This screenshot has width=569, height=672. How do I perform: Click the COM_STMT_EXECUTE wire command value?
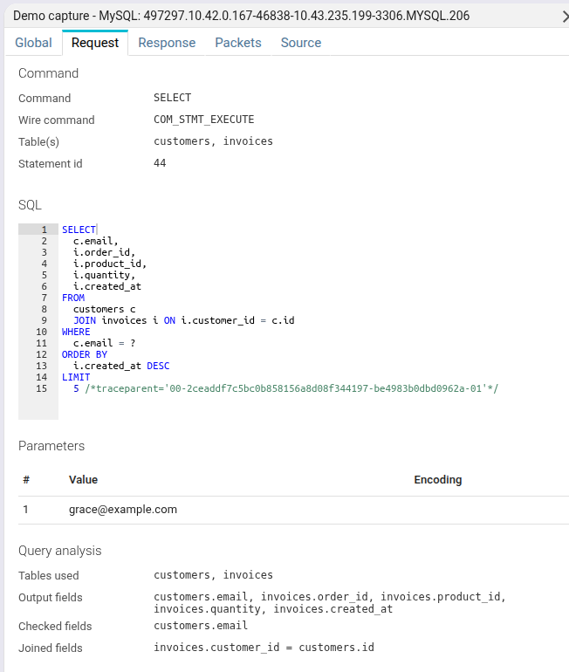(204, 120)
